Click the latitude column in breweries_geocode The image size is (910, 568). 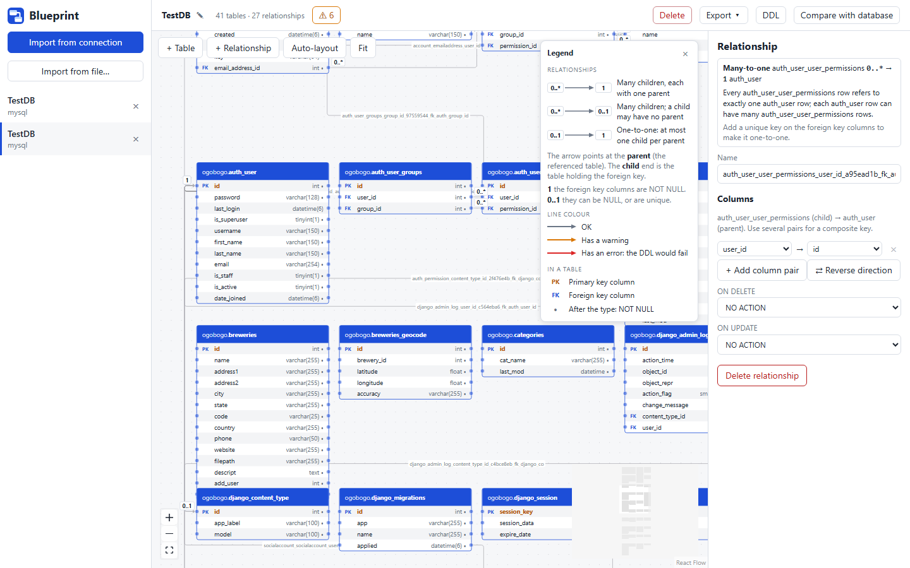click(x=406, y=372)
